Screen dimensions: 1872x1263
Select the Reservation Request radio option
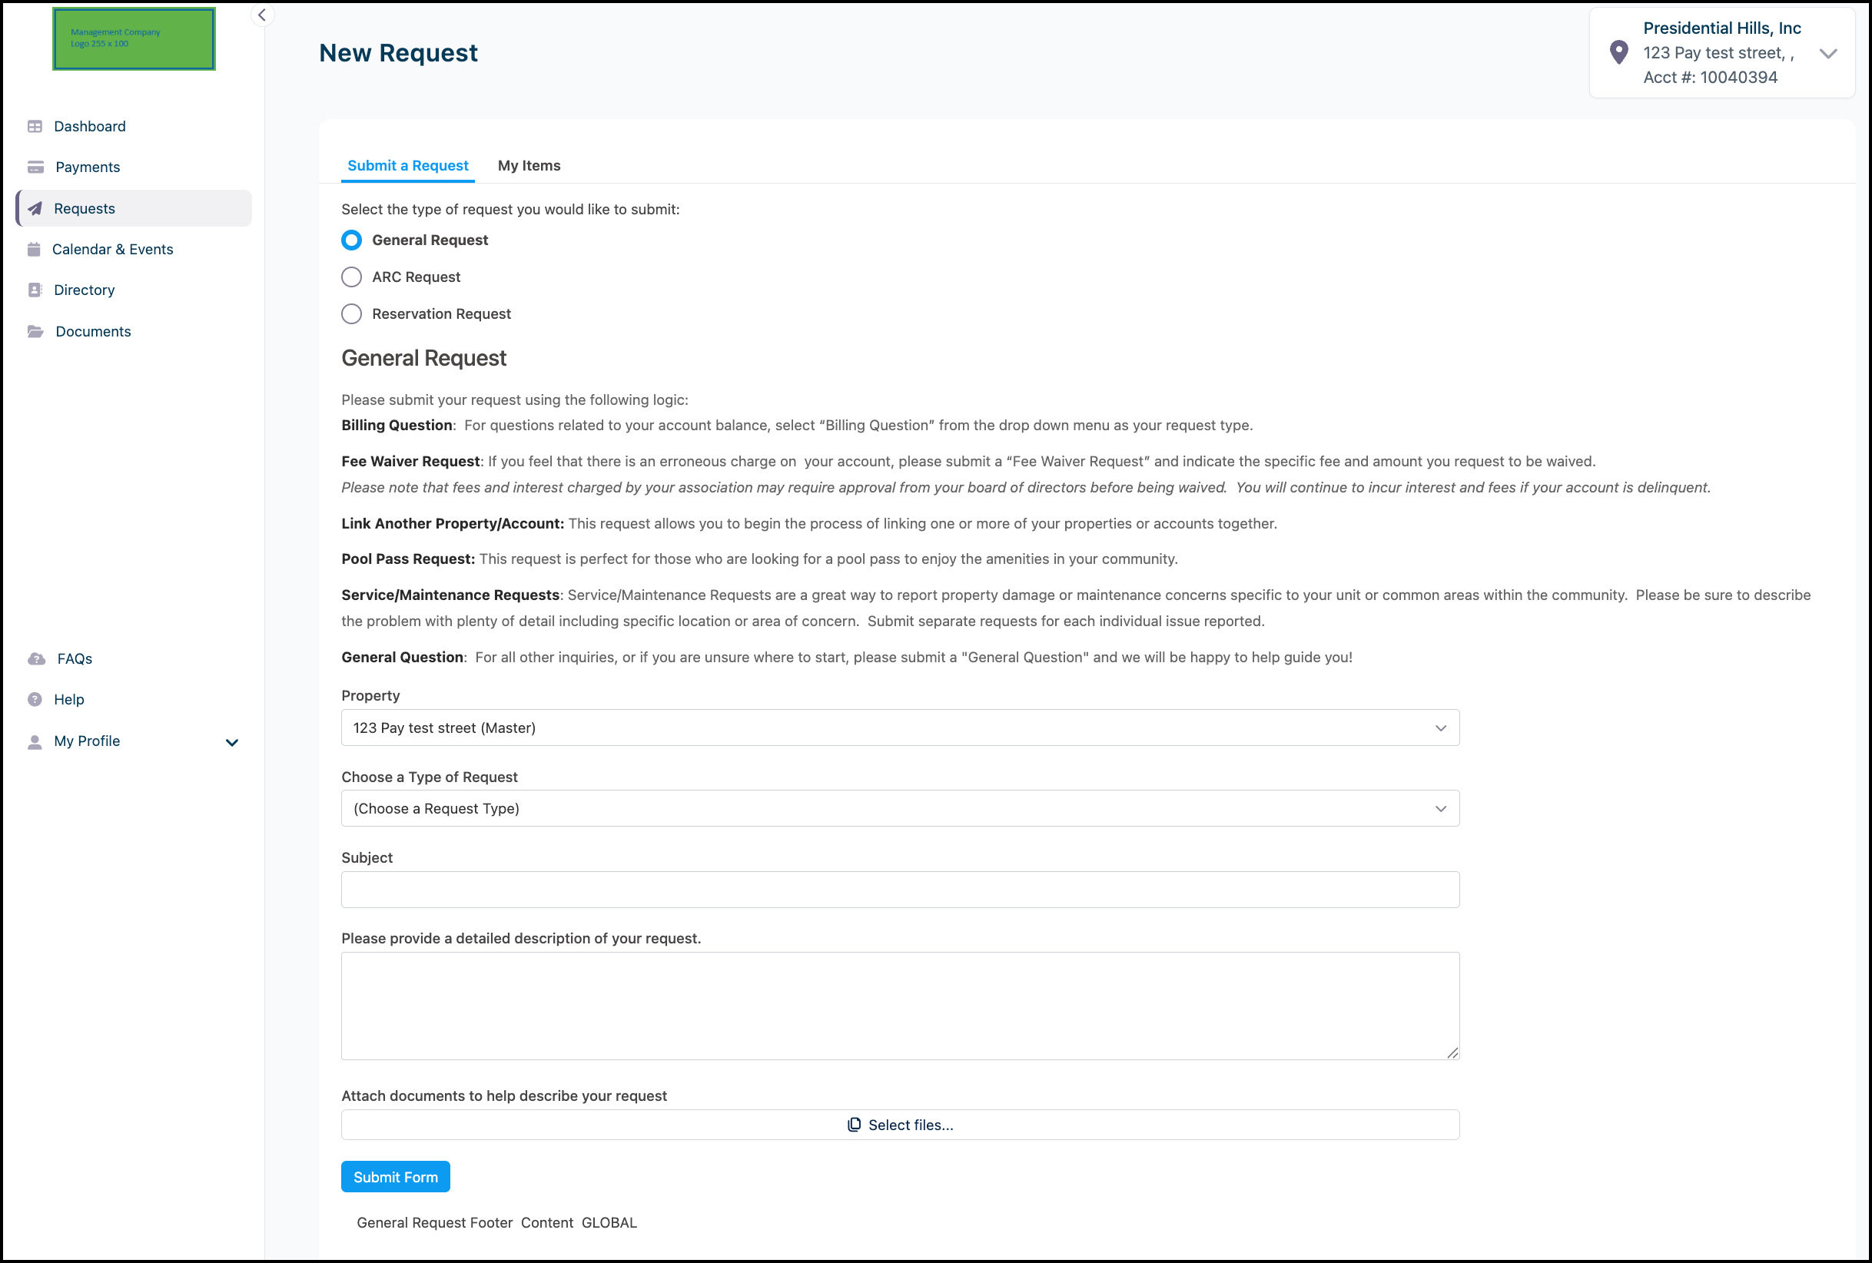(351, 314)
